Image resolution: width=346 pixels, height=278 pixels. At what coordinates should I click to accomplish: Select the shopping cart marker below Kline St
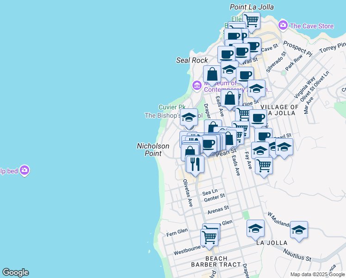pyautogui.click(x=244, y=114)
